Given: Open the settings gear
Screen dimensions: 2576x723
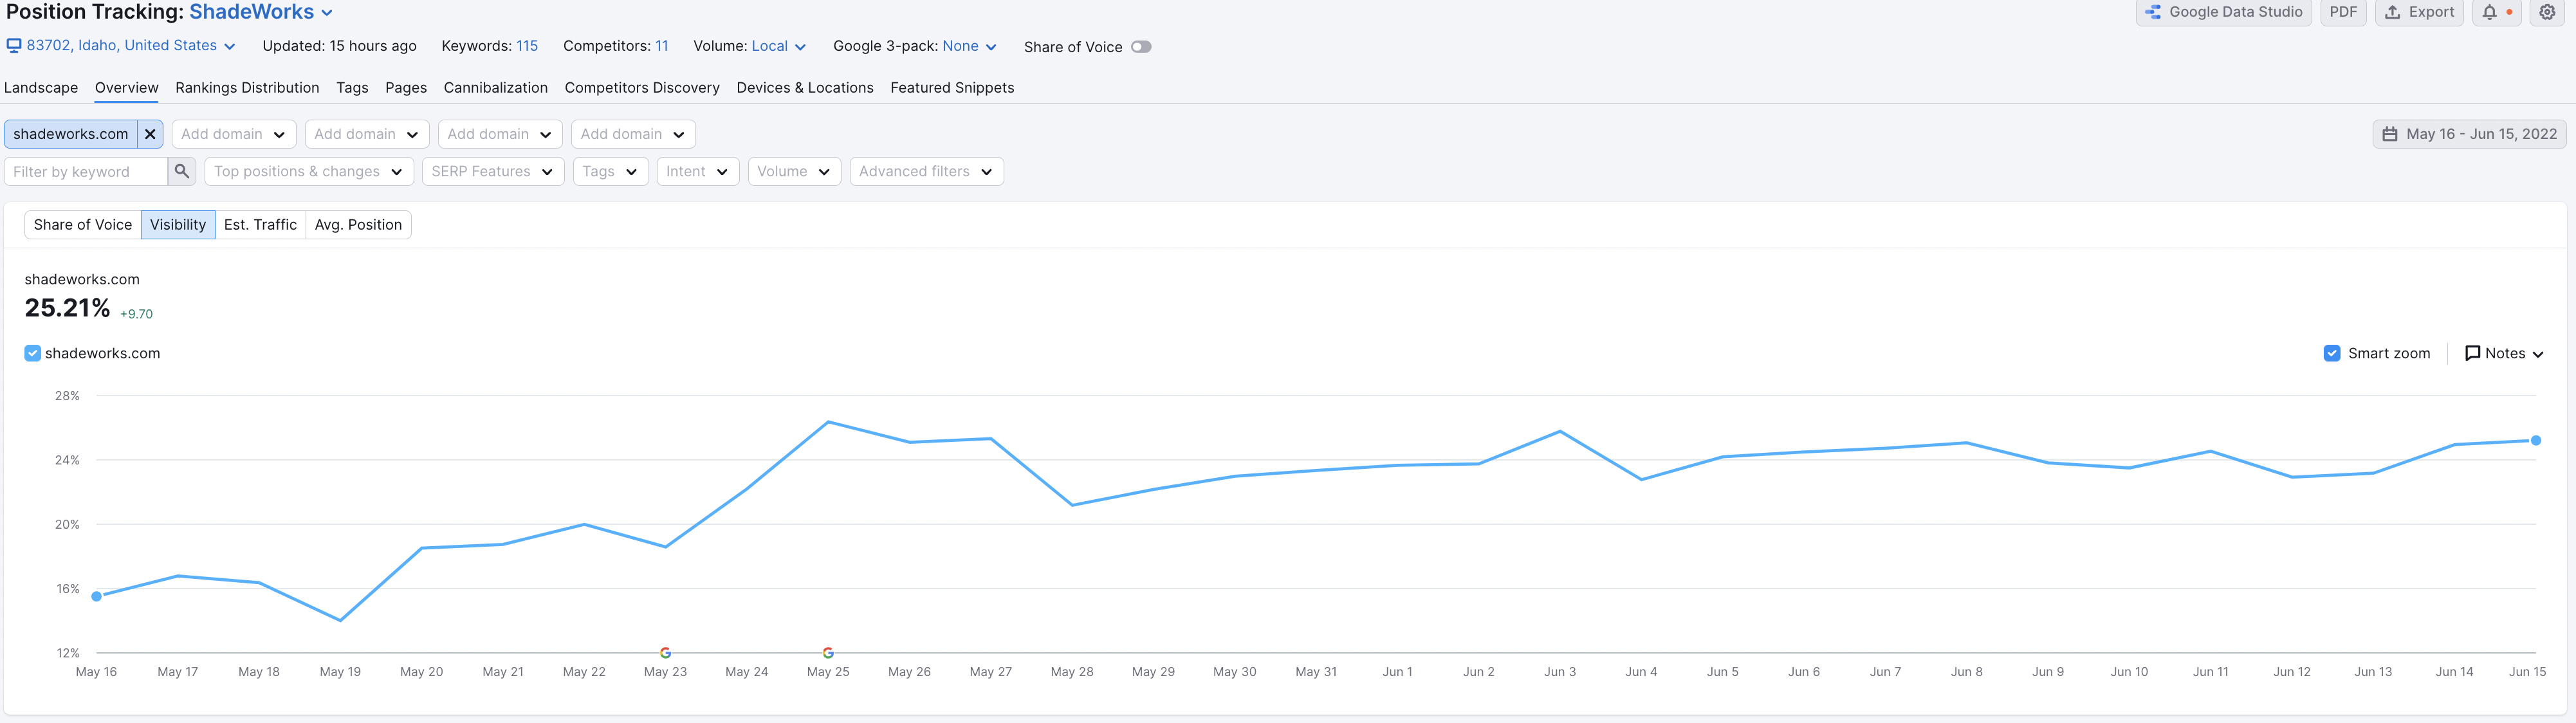Looking at the screenshot, I should [x=2547, y=13].
